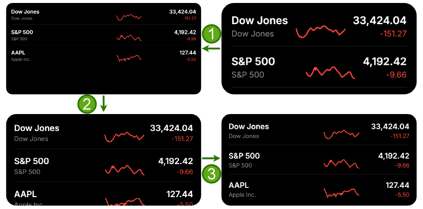Click the right-pointing green arrow
Image resolution: width=423 pixels, height=209 pixels.
click(211, 159)
